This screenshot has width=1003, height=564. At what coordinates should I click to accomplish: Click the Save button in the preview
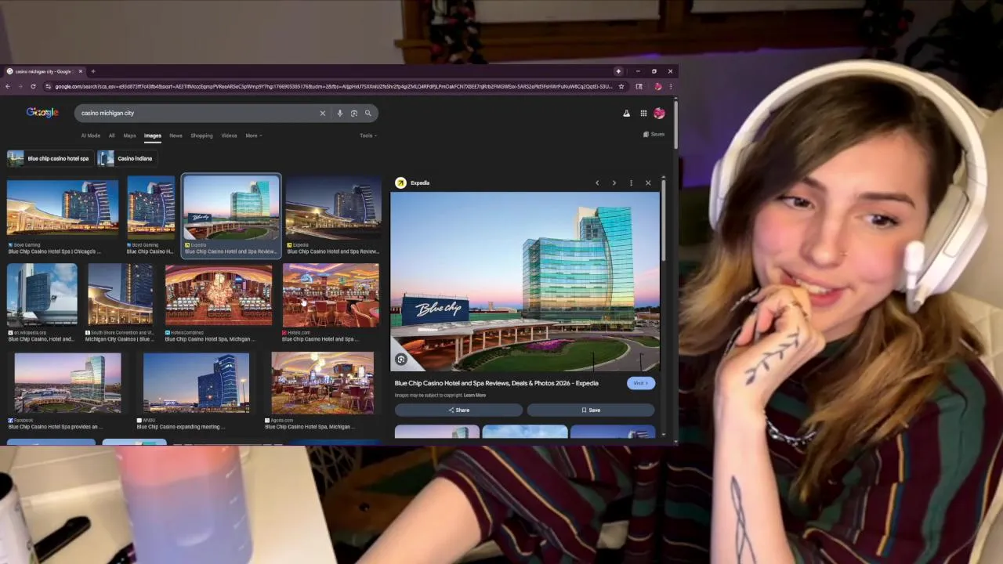click(591, 410)
